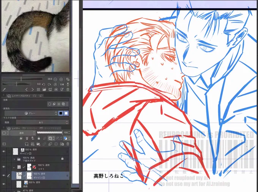Click the Sub View fit-to-panel icon
This screenshot has width=258, height=192.
[x=68, y=79]
